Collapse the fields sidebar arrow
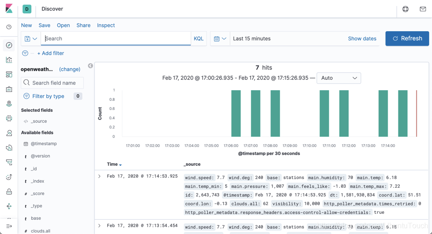432x234 pixels. click(91, 66)
